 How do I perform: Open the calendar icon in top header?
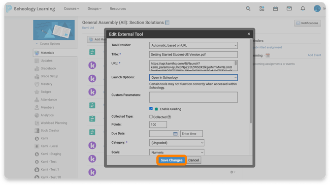coord(275,9)
